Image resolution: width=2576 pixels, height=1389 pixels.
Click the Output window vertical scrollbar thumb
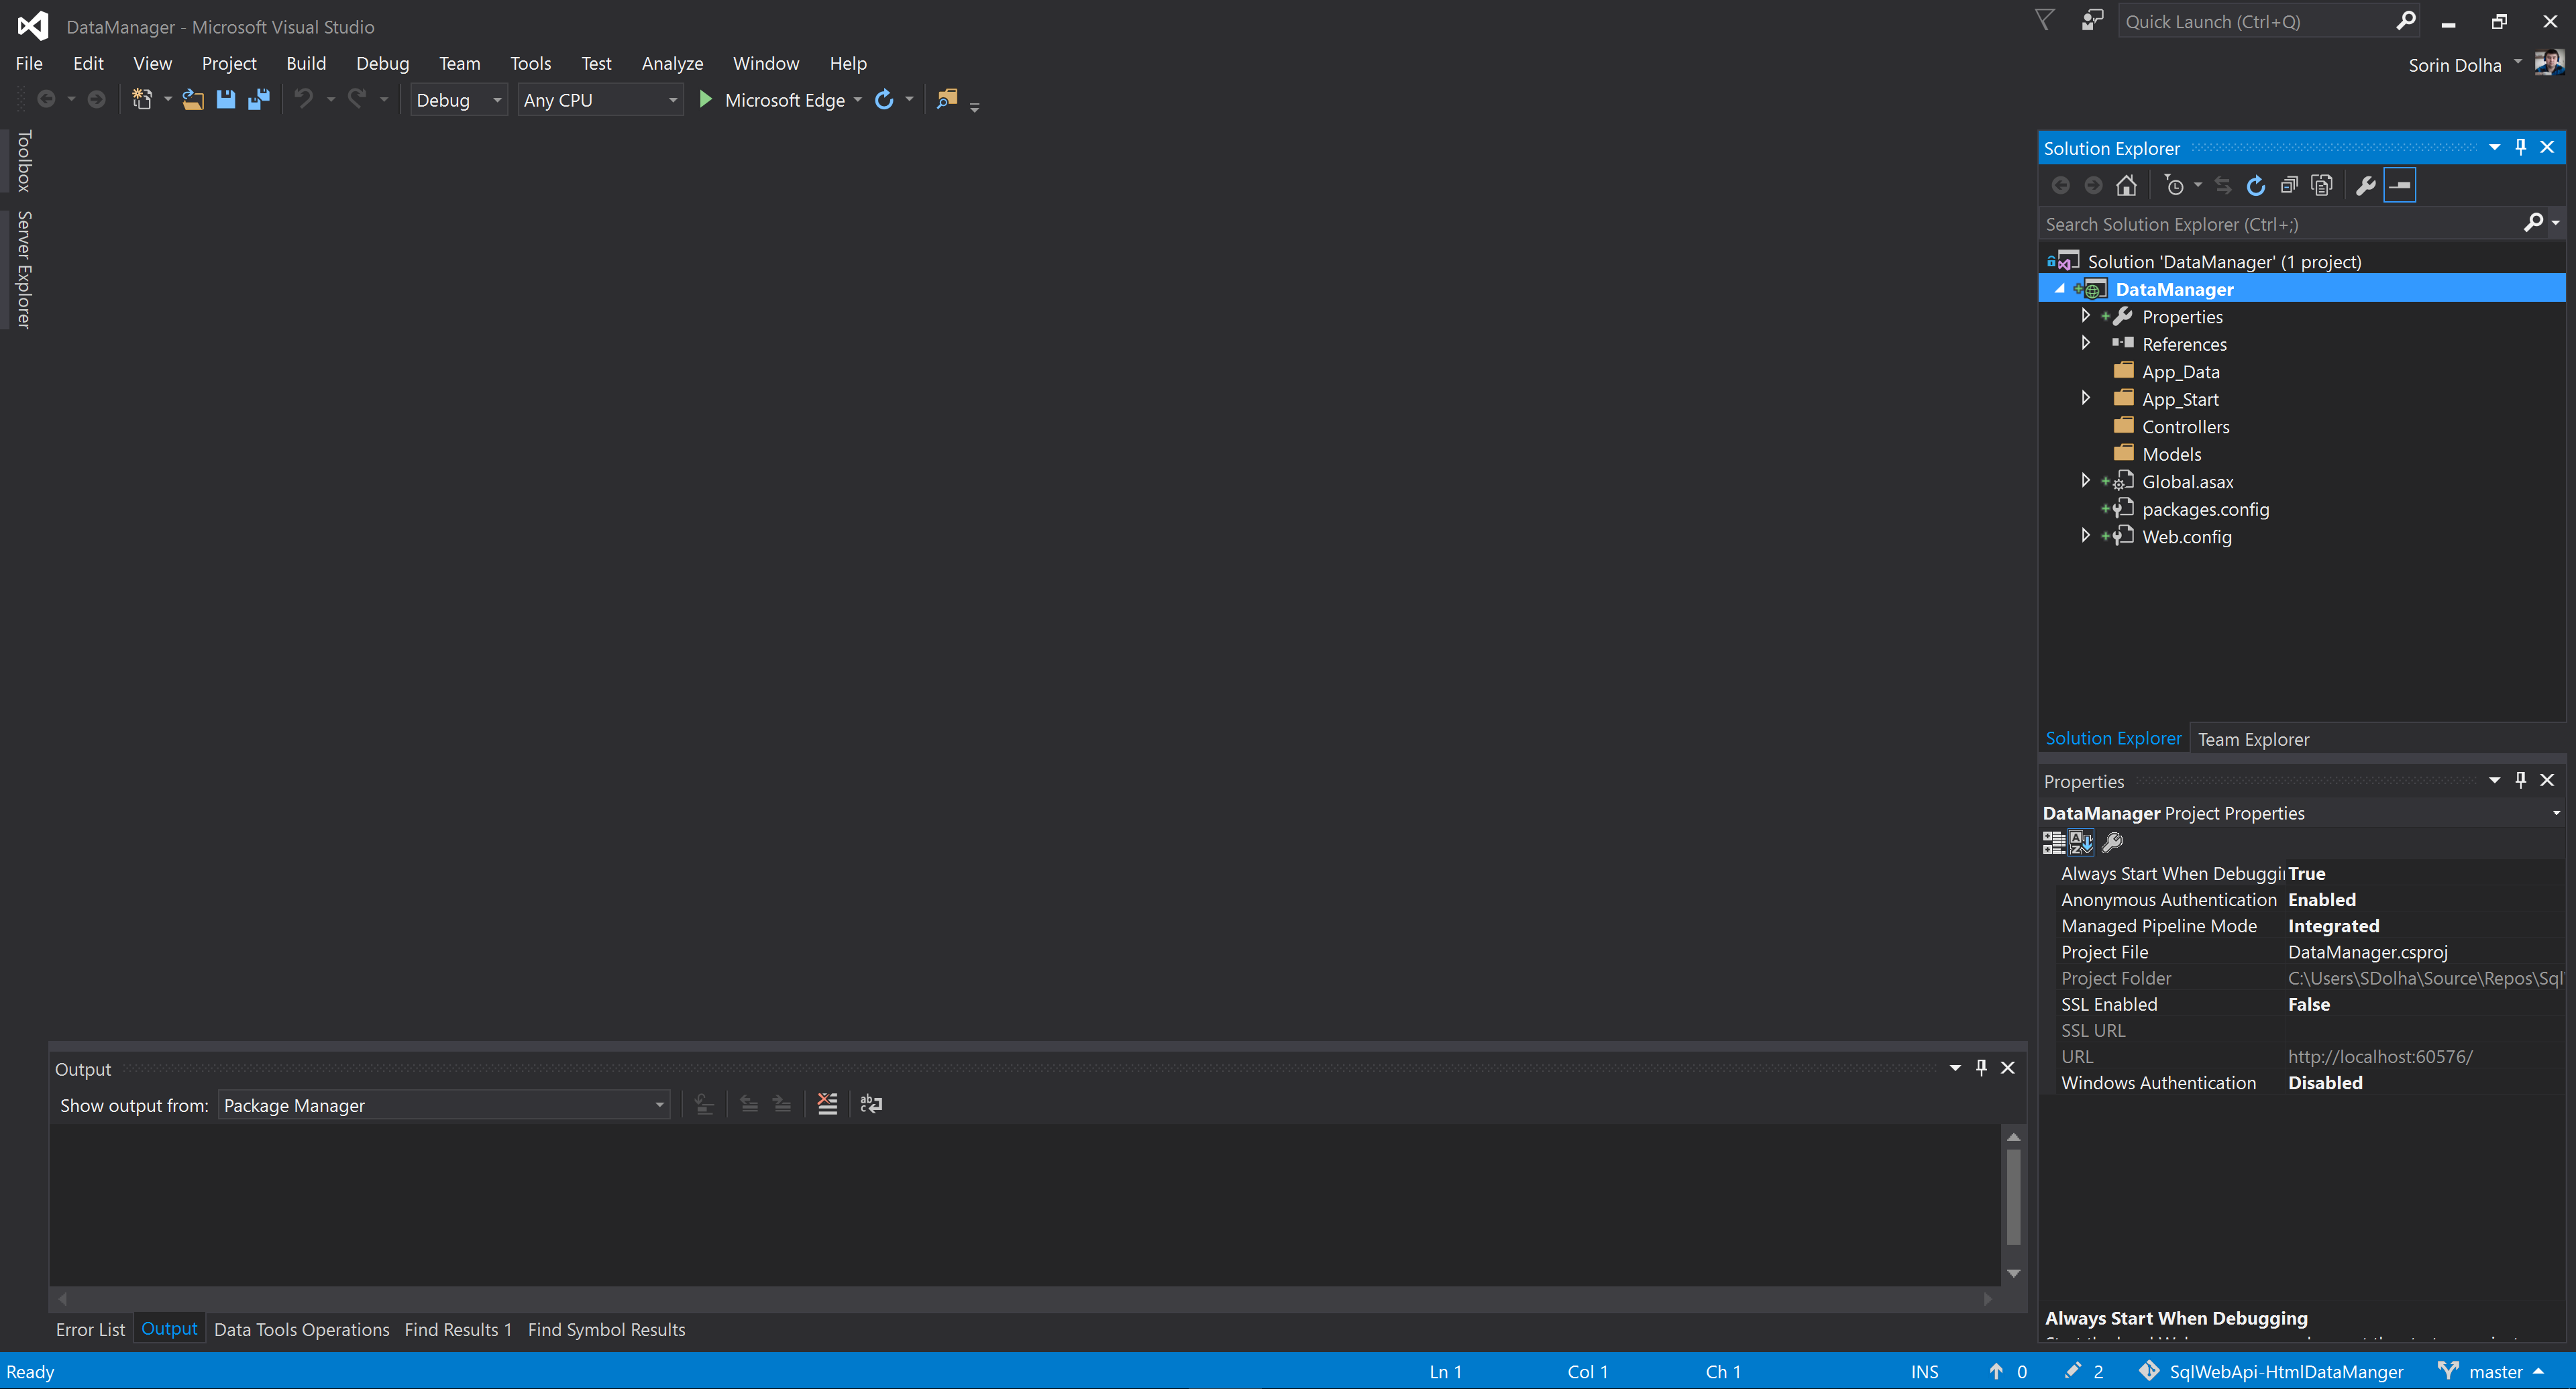2013,1196
